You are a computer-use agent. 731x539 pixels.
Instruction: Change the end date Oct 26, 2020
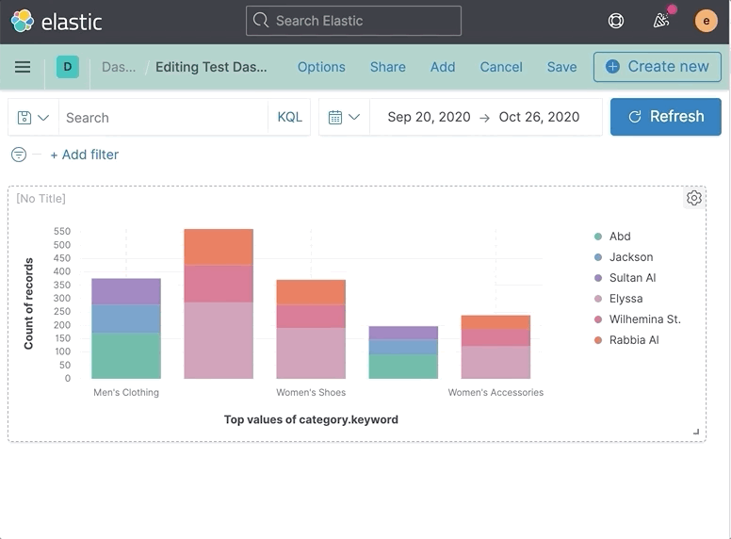[539, 117]
